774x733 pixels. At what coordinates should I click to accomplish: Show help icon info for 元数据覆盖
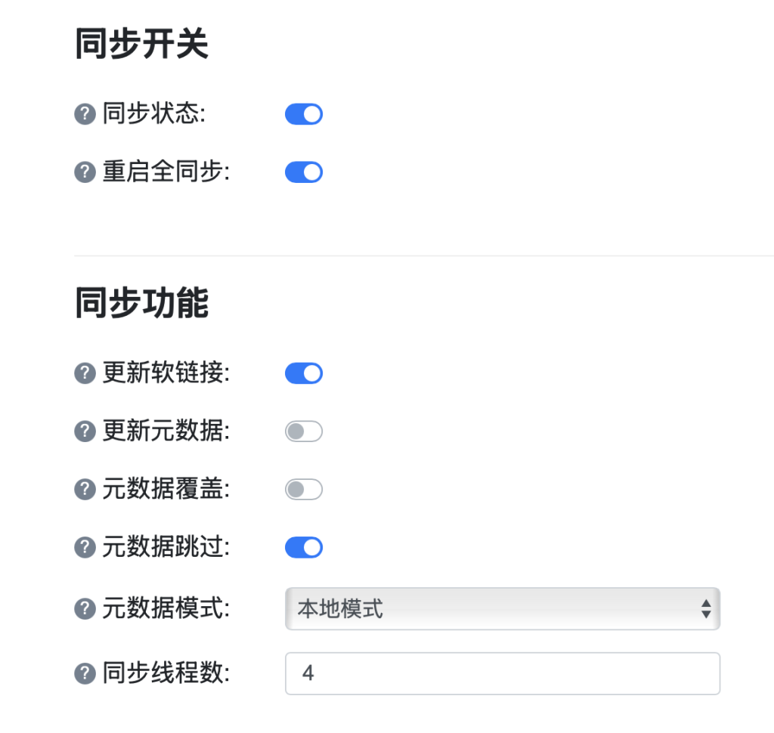coord(85,489)
